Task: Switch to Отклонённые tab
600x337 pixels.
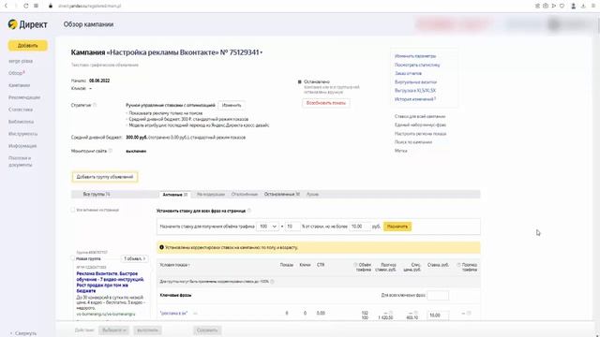Action: (245, 194)
